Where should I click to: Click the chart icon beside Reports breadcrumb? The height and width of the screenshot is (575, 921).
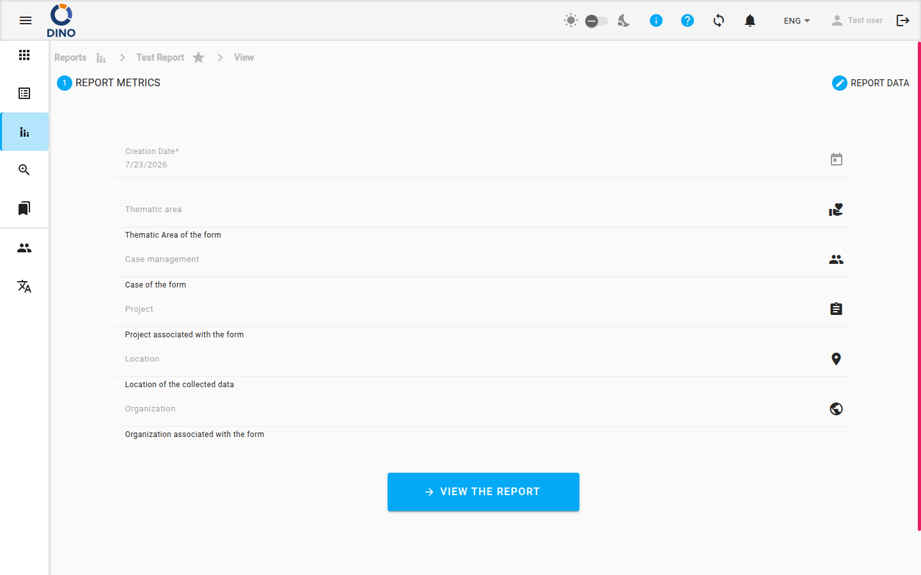(101, 58)
